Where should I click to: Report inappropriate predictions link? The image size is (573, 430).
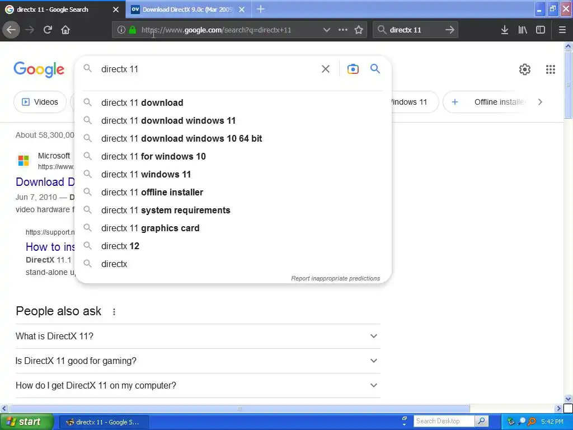pos(336,278)
